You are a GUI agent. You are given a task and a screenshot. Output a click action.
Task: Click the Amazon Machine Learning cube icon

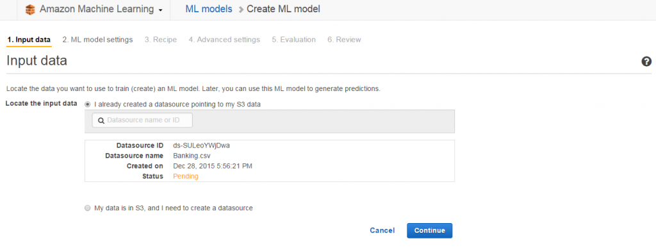click(x=30, y=9)
